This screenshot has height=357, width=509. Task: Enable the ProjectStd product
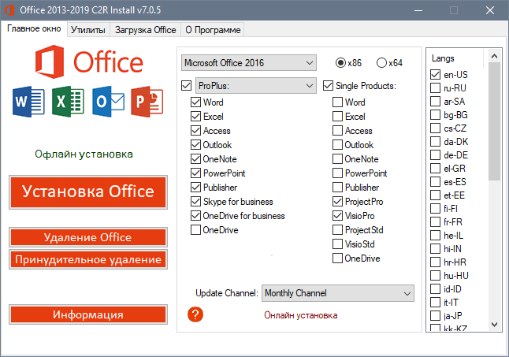pyautogui.click(x=337, y=230)
